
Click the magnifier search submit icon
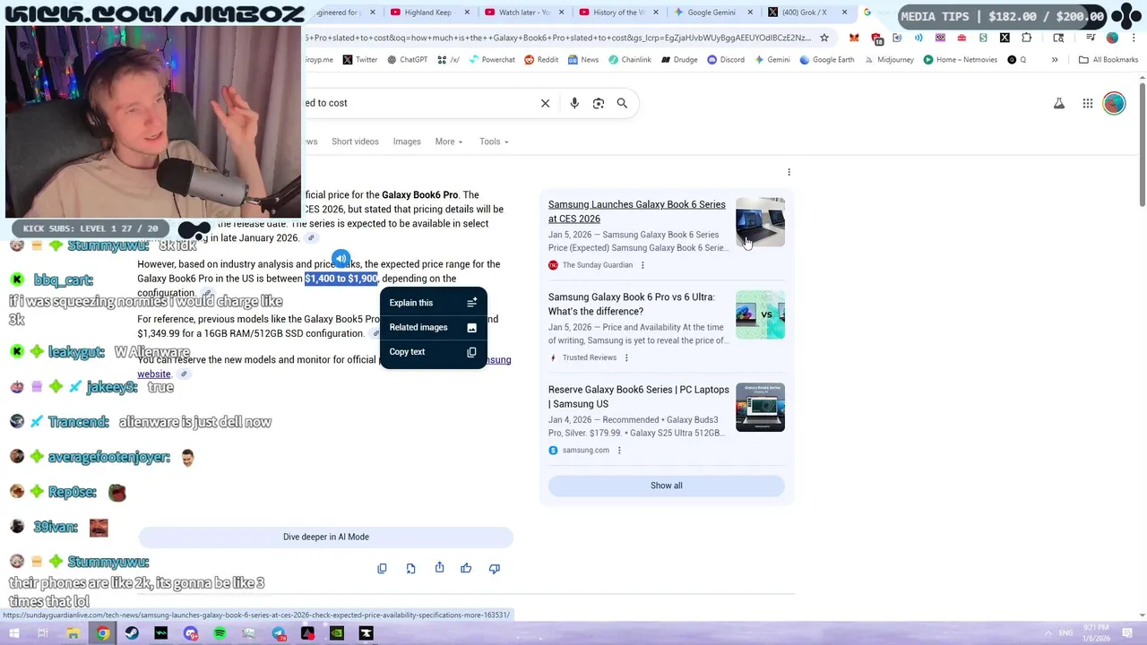point(622,103)
